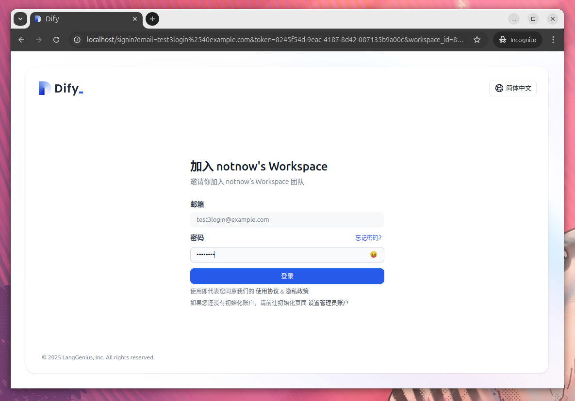
Task: Open the Chrome three-dot menu
Action: tap(553, 40)
